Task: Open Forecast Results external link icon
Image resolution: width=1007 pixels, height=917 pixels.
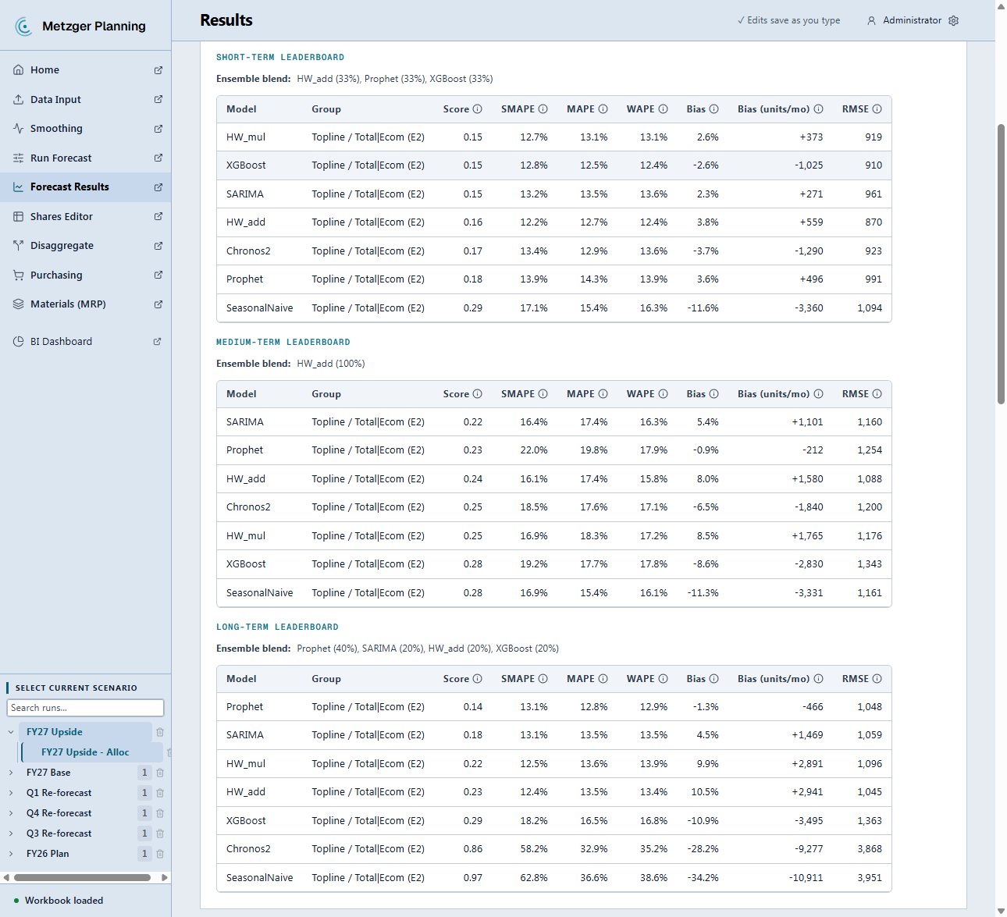Action: click(x=158, y=187)
